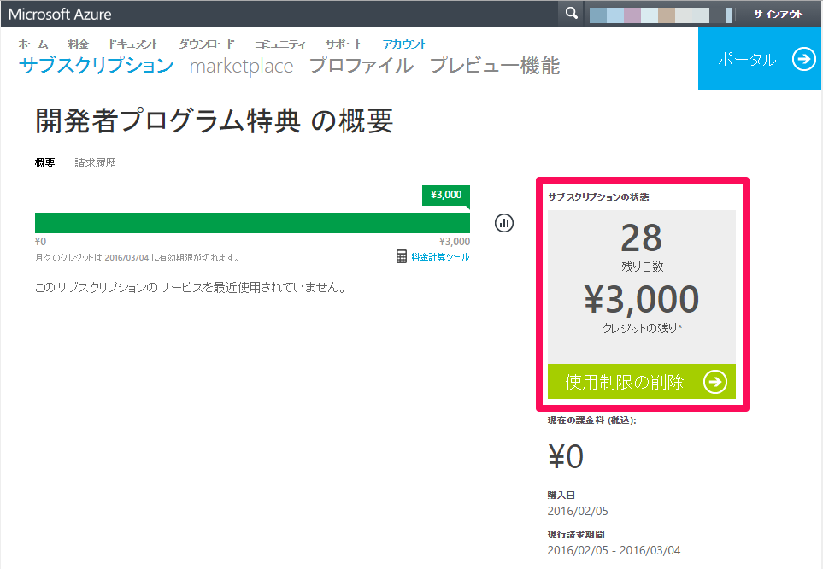The width and height of the screenshot is (823, 569).
Task: Click the calculator icon beside 料金計算ツール
Action: 402,256
